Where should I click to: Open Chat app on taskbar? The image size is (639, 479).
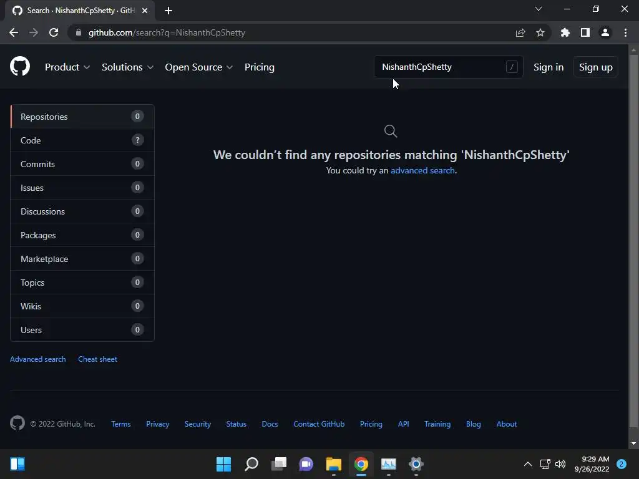tap(306, 464)
